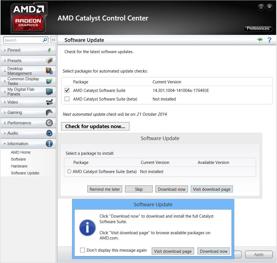Click the search magnifier icon
The image size is (277, 263).
[45, 40]
